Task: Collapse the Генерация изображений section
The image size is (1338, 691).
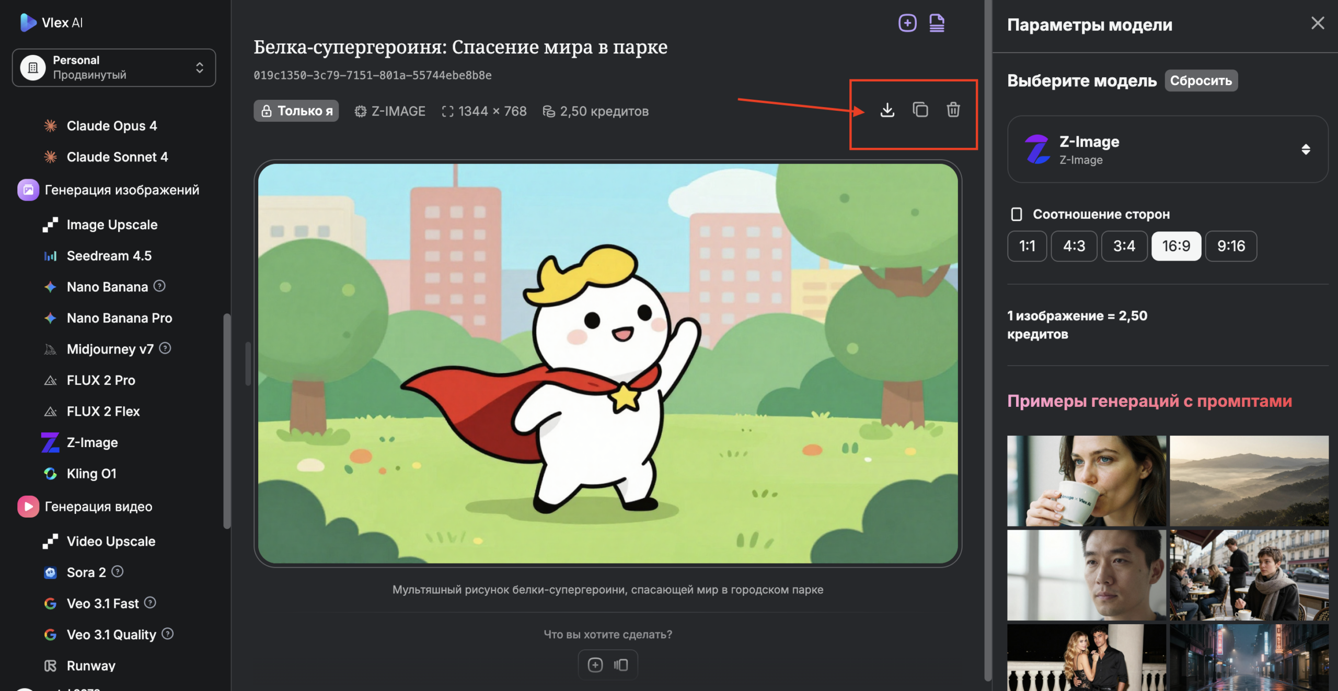Action: pyautogui.click(x=121, y=190)
